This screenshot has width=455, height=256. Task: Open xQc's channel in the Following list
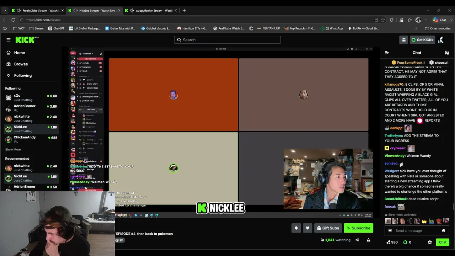coord(31,98)
